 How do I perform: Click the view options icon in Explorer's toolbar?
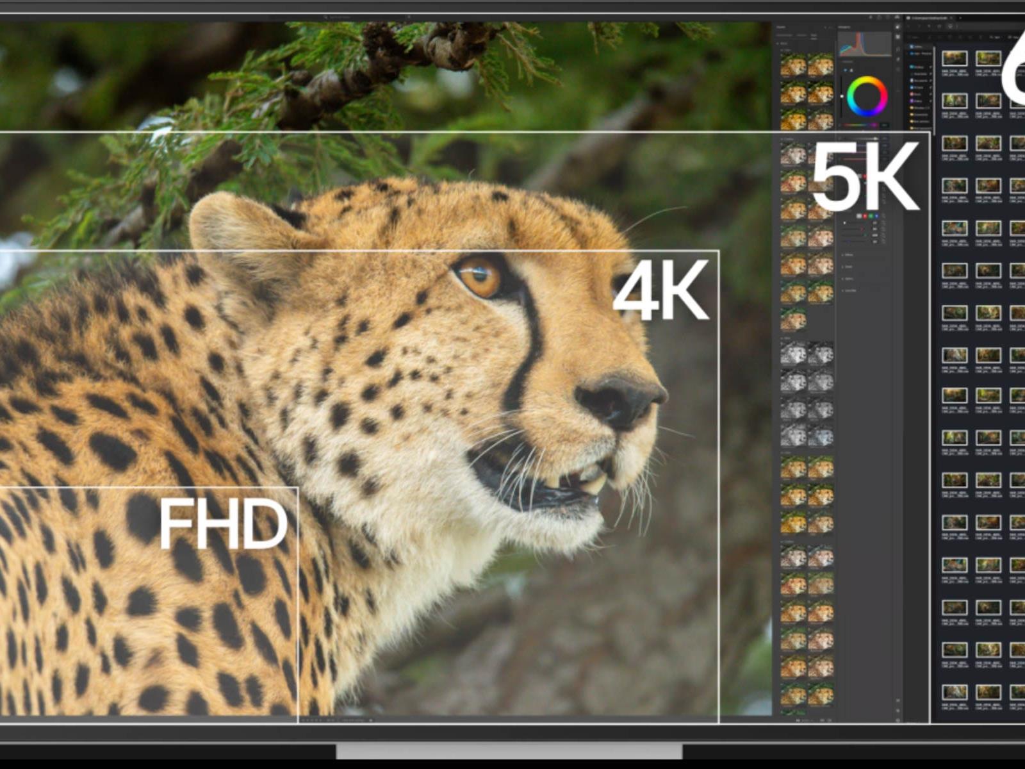tap(1013, 37)
